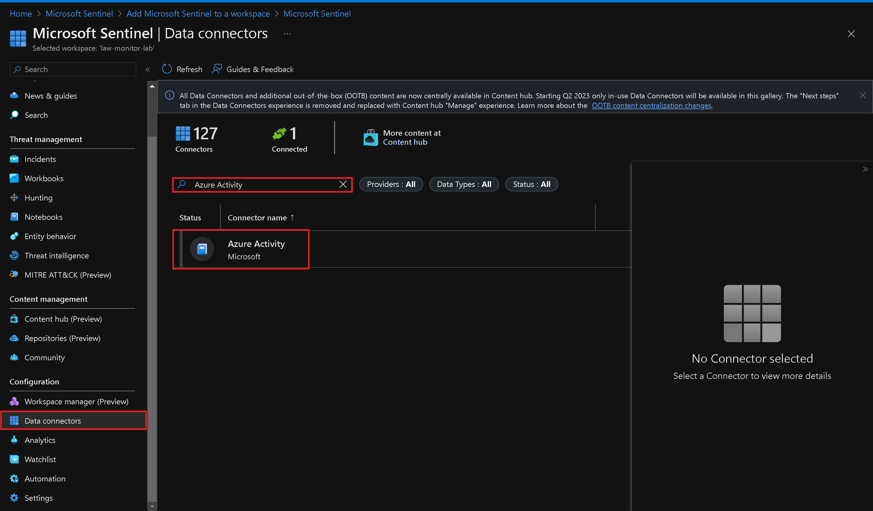Screen dimensions: 873x511
Task: Click the Workbooks chart icon
Action: point(14,178)
